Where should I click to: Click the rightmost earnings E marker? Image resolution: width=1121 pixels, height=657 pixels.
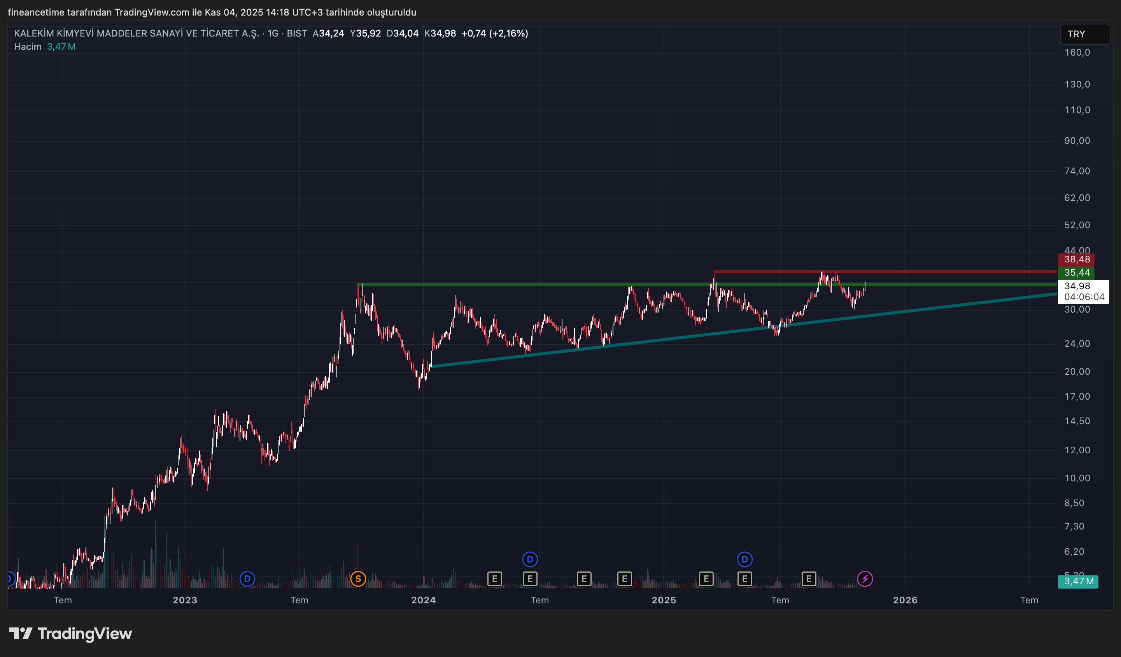809,579
